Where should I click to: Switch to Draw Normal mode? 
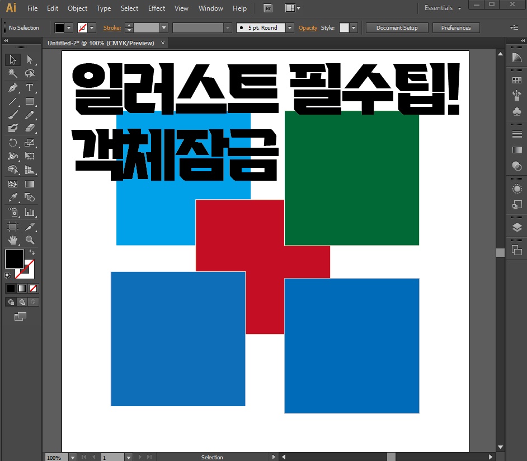(x=11, y=302)
